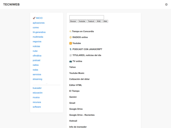The image size is (171, 128).
Task: Open the ofimática category
Action: click(x=37, y=56)
